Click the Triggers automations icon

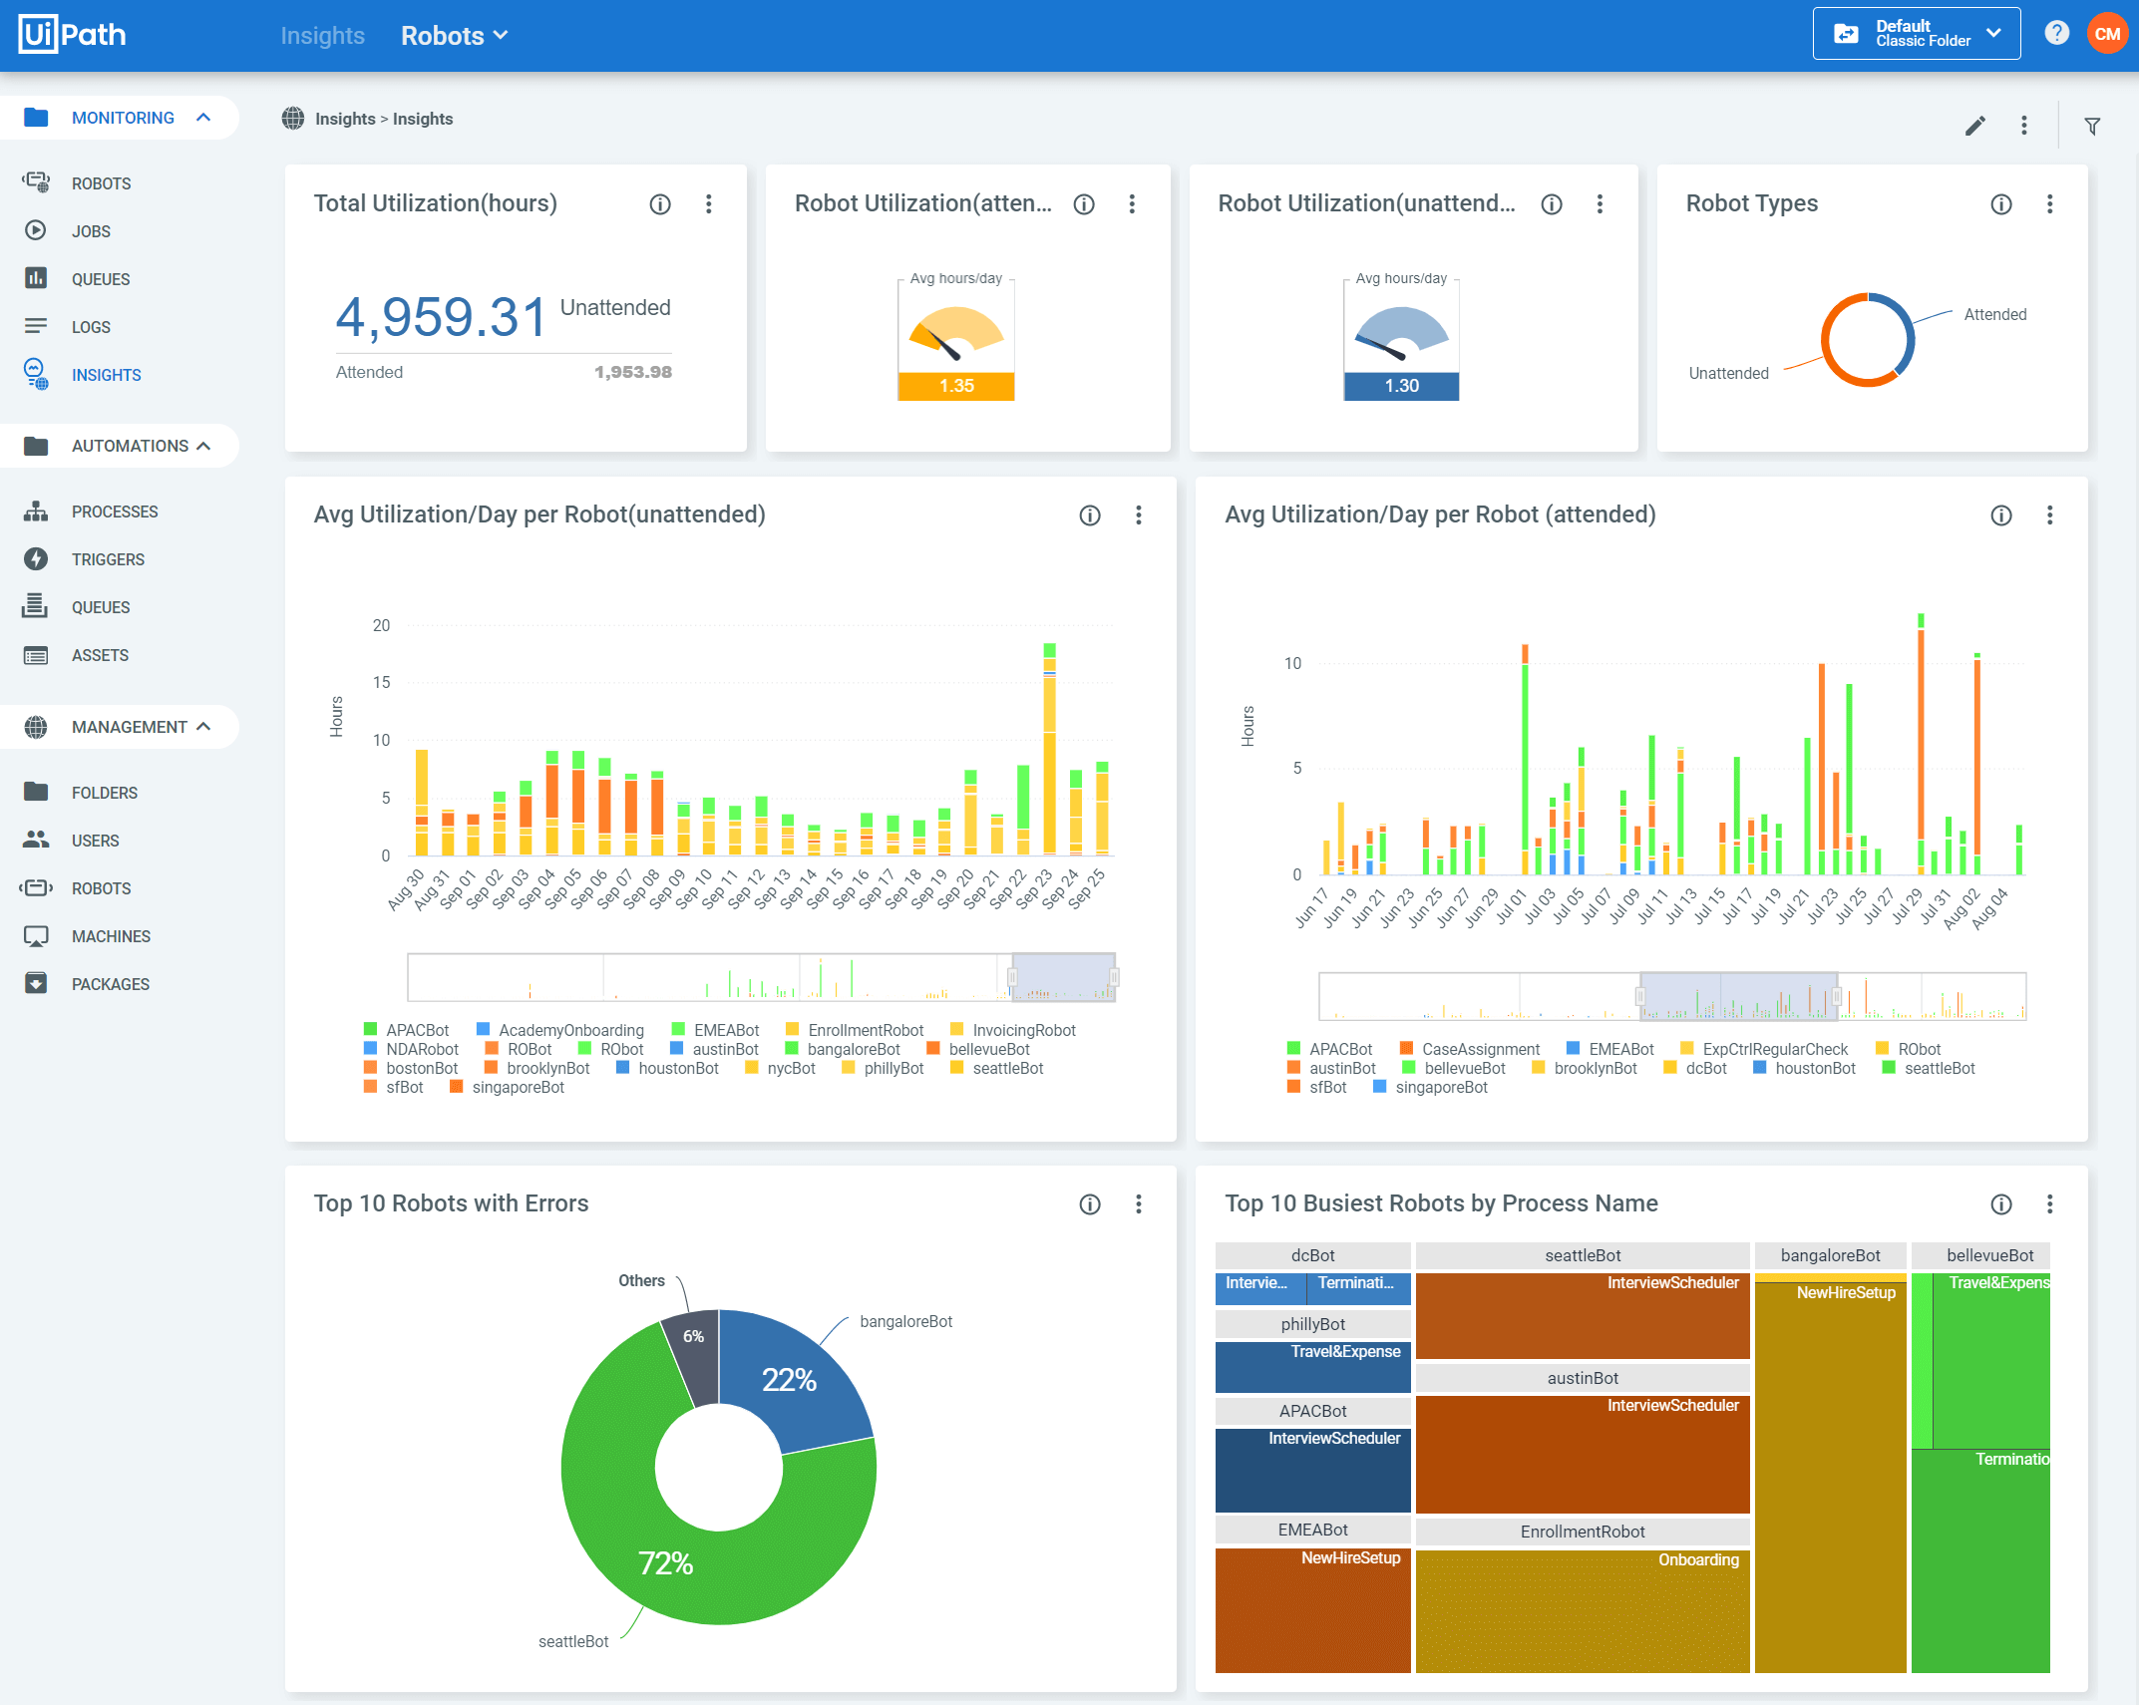pos(35,558)
